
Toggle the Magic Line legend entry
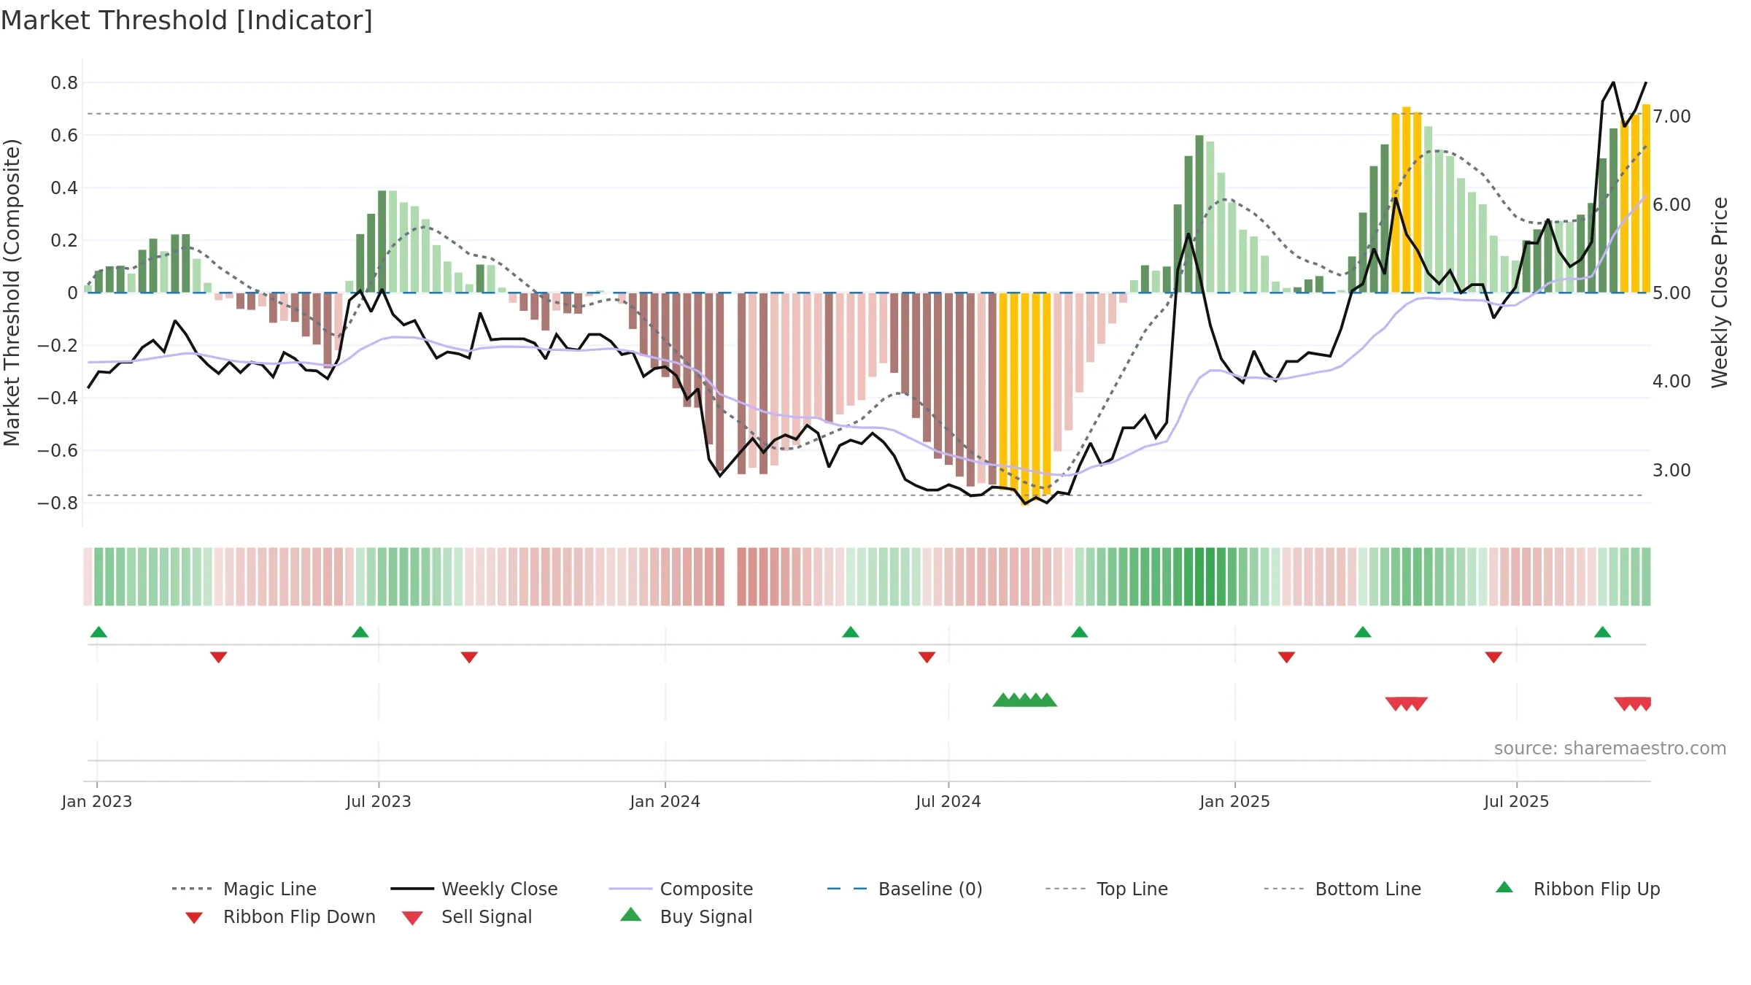tap(244, 889)
